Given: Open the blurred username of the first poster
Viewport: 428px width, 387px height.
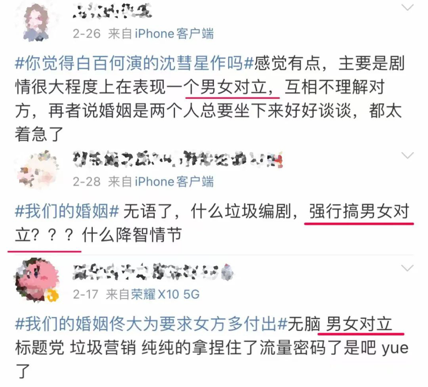Looking at the screenshot, I should tap(112, 11).
